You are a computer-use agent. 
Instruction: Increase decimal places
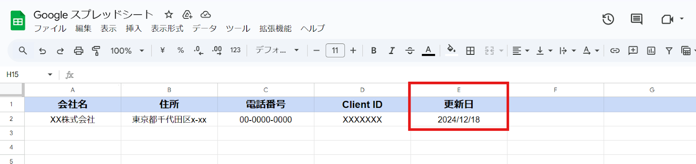[217, 50]
